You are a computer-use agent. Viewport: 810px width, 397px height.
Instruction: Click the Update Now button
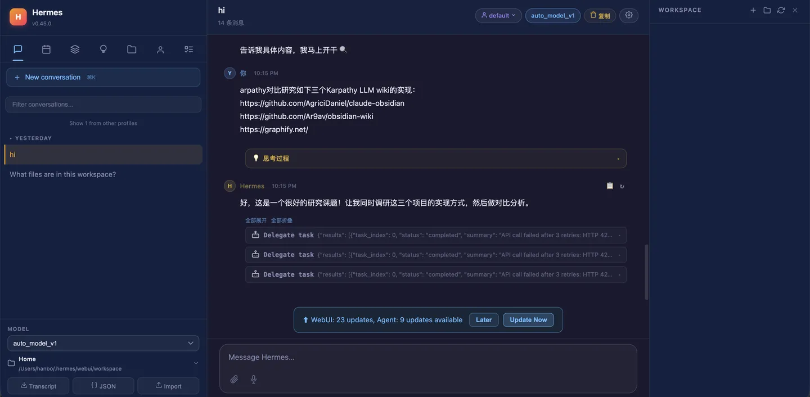point(528,320)
